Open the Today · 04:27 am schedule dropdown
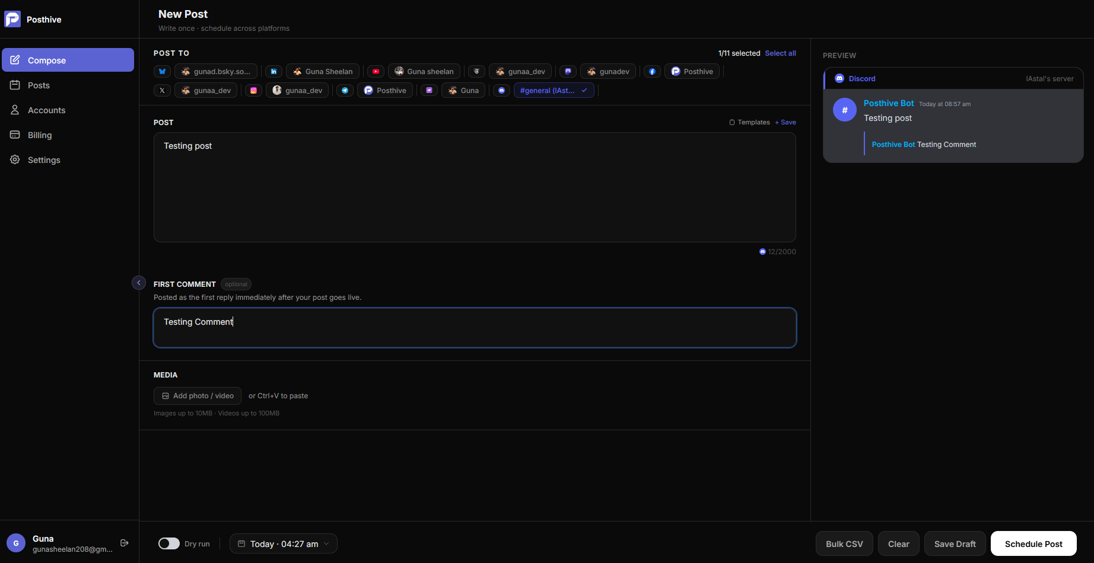The image size is (1094, 563). (x=284, y=543)
